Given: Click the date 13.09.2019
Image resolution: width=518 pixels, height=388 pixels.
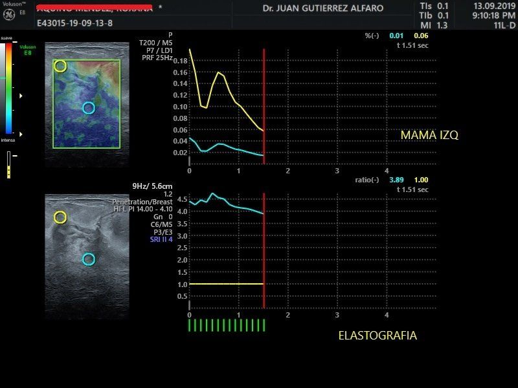Looking at the screenshot, I should pyautogui.click(x=494, y=6).
